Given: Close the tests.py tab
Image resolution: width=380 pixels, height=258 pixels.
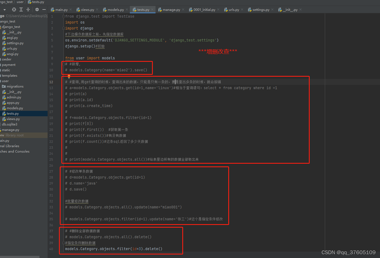Looking at the screenshot, I should coord(152,10).
